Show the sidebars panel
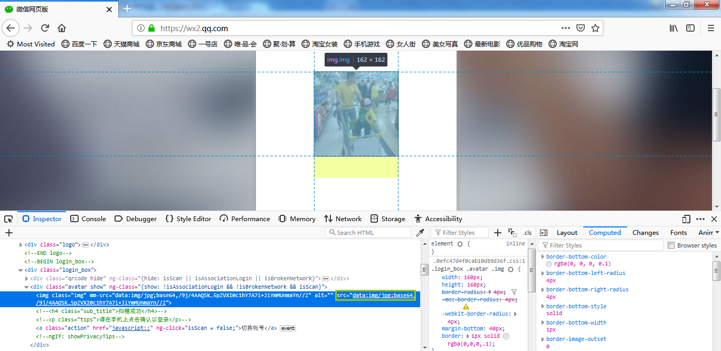The width and height of the screenshot is (721, 351). 690,28
